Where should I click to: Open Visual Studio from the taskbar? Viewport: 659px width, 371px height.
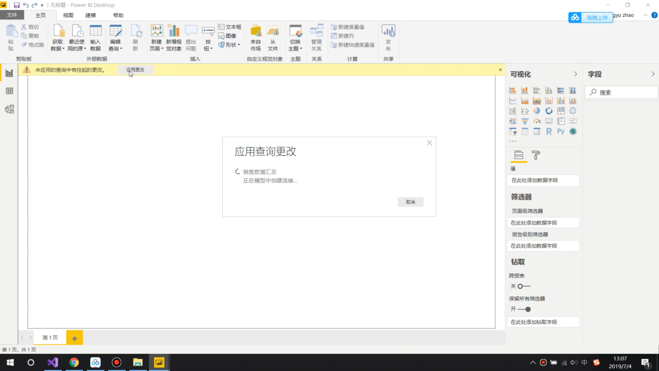click(x=53, y=362)
